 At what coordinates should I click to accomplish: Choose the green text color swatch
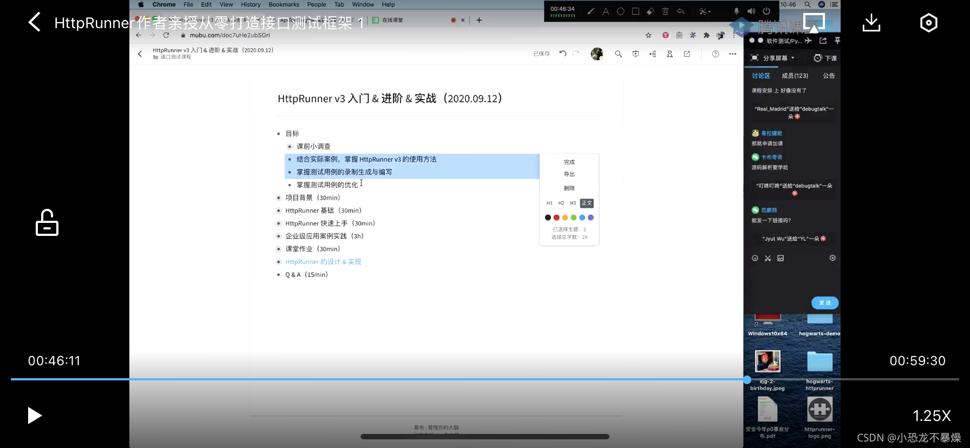click(574, 218)
